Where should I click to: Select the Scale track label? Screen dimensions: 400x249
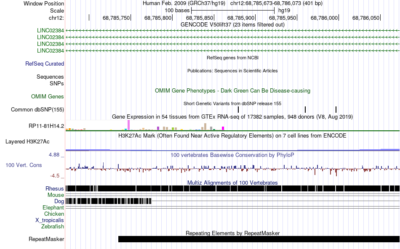(x=57, y=11)
